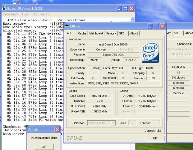This screenshot has width=193, height=150.
Task: Open the Help(H) menu in Super PI
Action: click(44, 14)
